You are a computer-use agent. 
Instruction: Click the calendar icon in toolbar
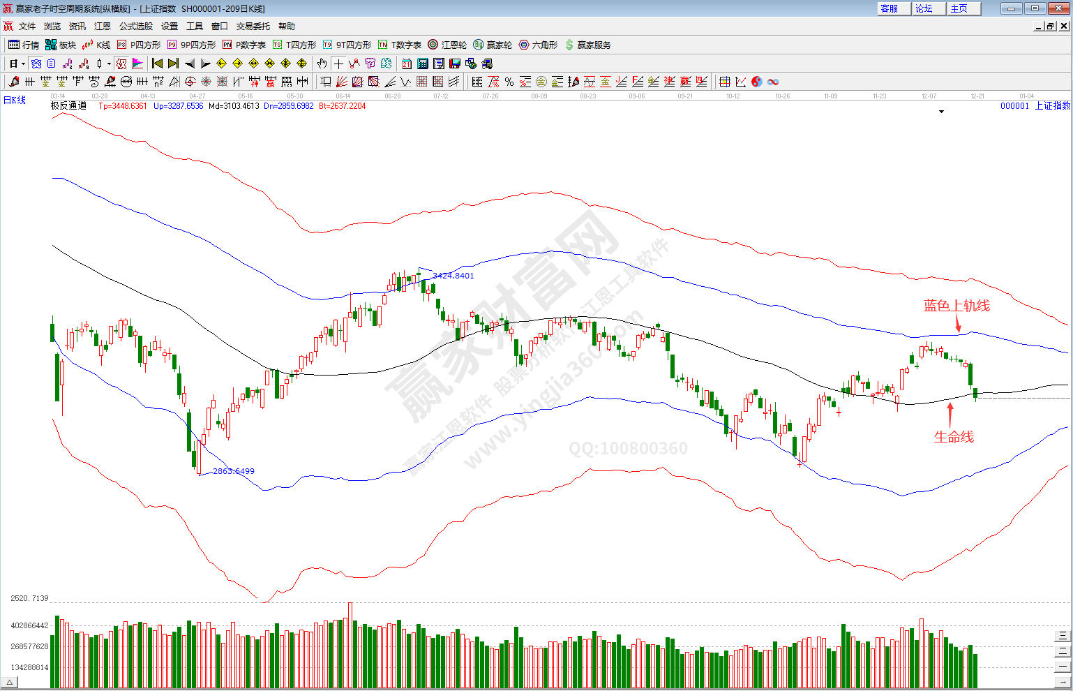coord(407,64)
